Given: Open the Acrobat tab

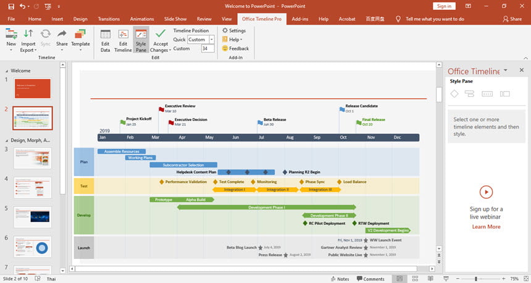Looking at the screenshot, I should (347, 19).
